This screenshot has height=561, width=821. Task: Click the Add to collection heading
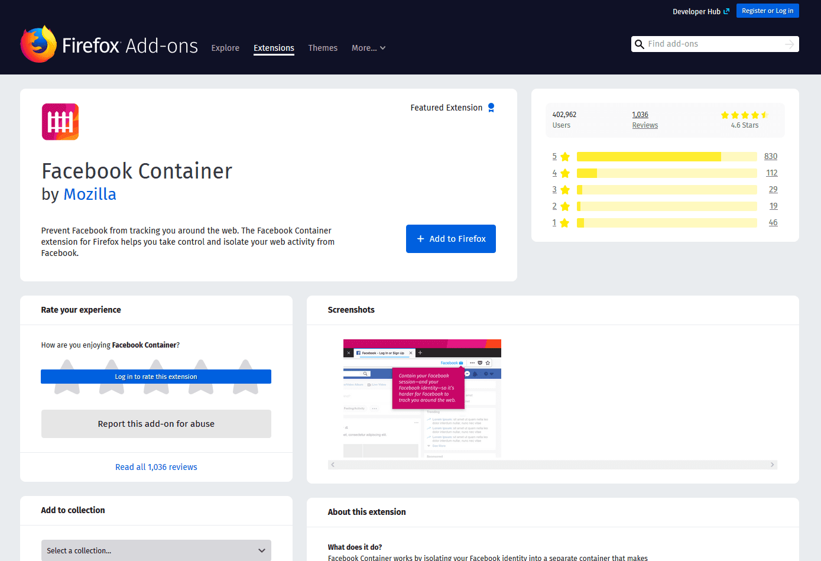(x=73, y=510)
